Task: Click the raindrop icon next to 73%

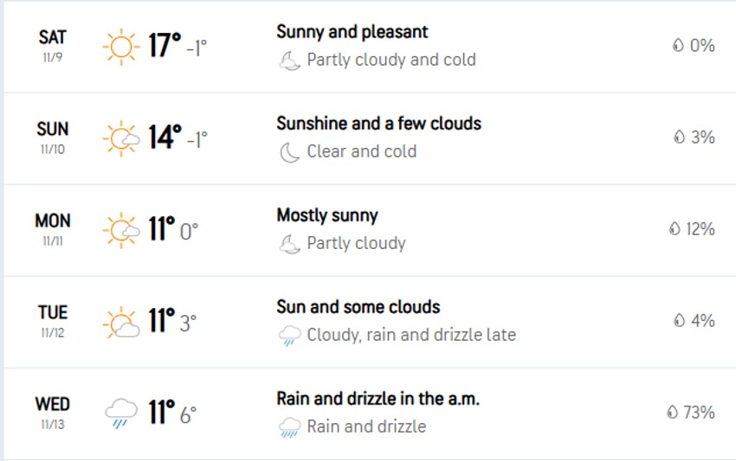Action: coord(672,413)
